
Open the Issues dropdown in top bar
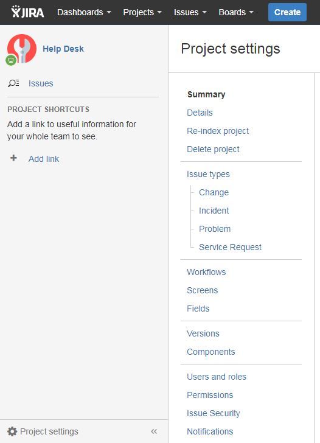click(x=190, y=12)
